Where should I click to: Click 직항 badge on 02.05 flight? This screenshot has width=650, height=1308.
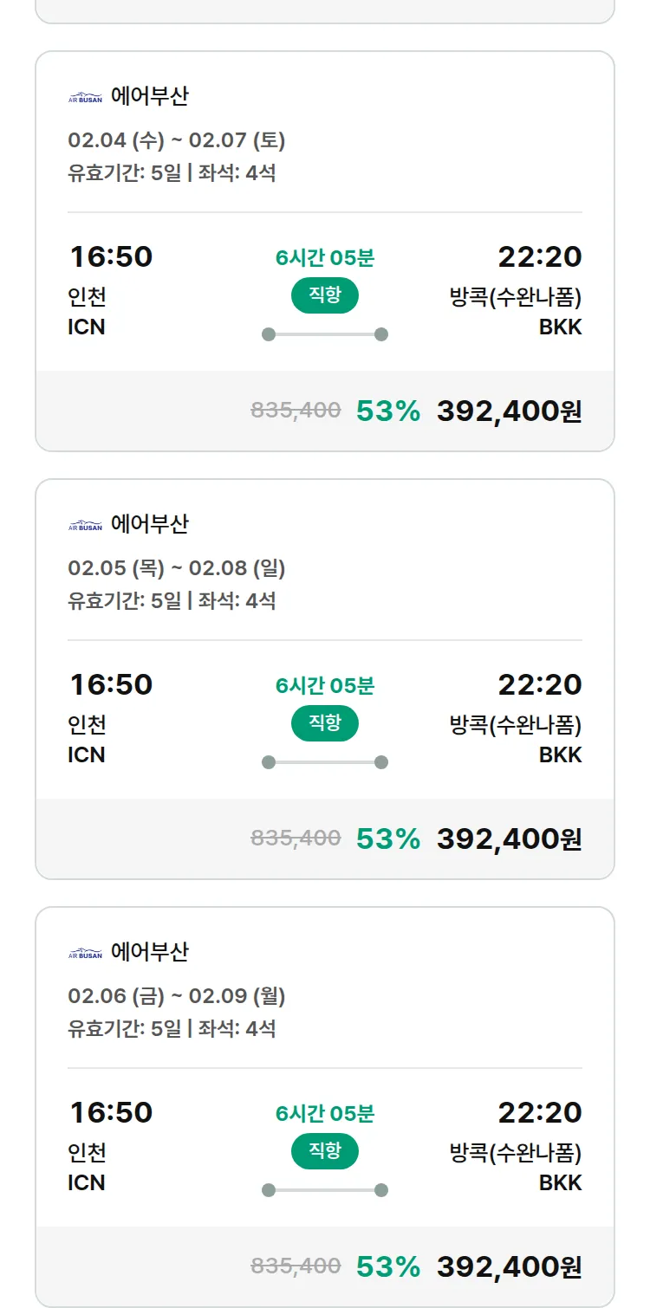tap(324, 723)
